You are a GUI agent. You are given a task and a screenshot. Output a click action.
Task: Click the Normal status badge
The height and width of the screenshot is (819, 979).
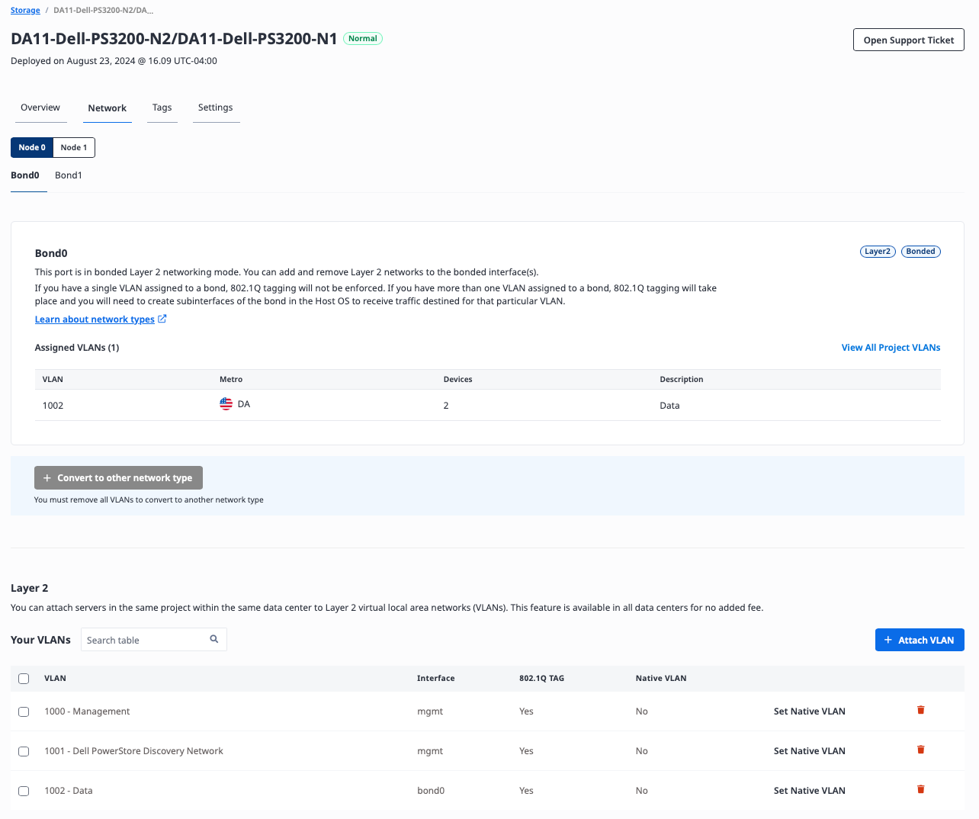(x=363, y=38)
